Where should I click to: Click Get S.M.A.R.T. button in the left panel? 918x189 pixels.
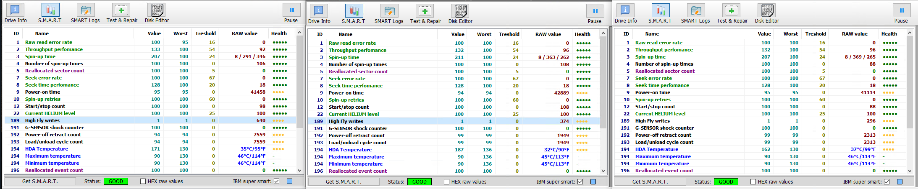40,181
